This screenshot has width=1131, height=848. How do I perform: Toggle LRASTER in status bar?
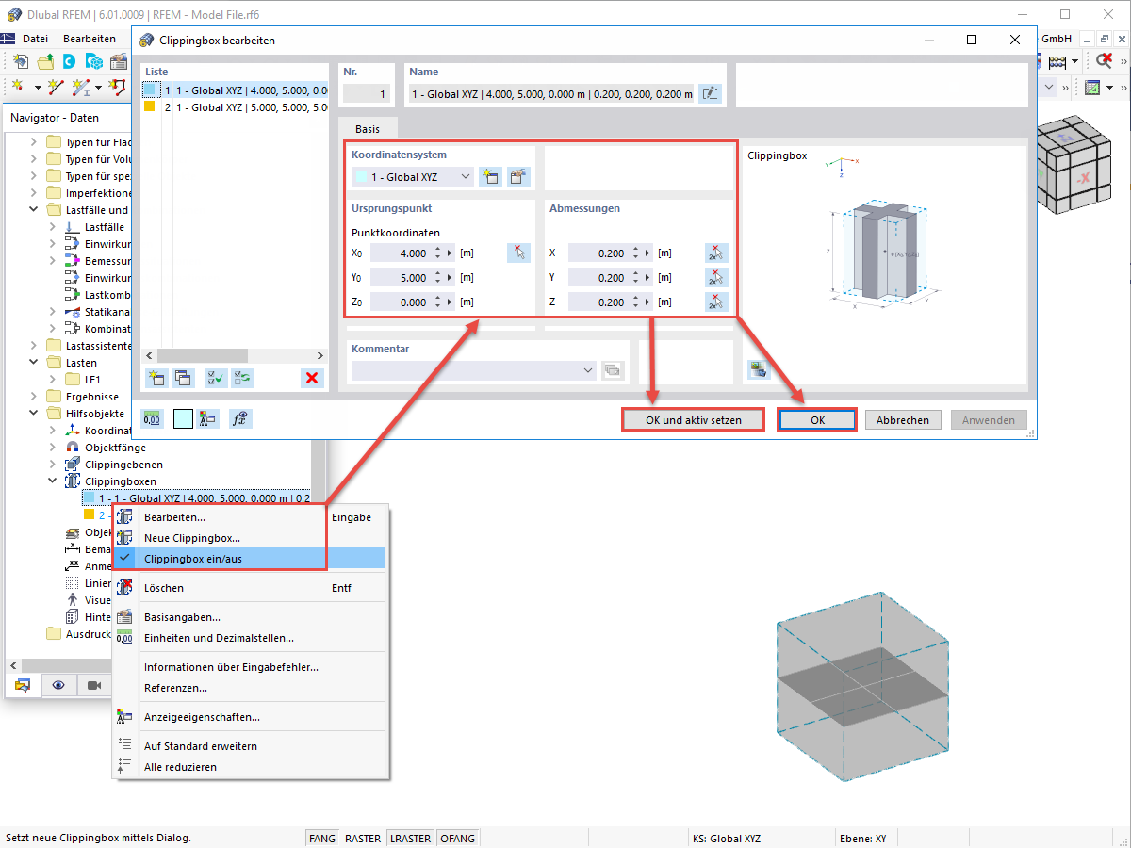pyautogui.click(x=411, y=838)
